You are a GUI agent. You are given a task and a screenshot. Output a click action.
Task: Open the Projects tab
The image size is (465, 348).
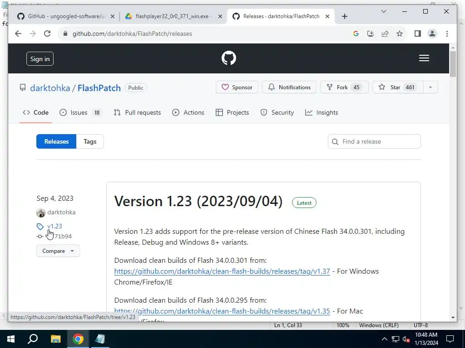[x=232, y=112]
